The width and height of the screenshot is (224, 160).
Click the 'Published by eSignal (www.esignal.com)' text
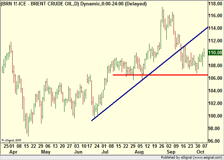pyautogui.click(x=192, y=157)
